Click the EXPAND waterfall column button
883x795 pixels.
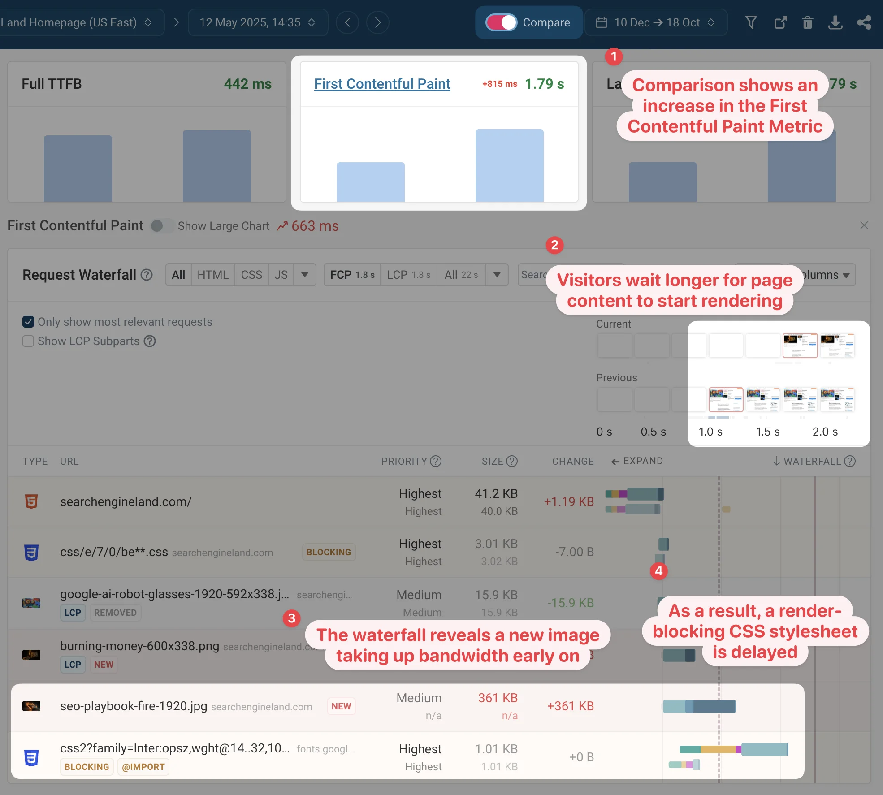637,461
